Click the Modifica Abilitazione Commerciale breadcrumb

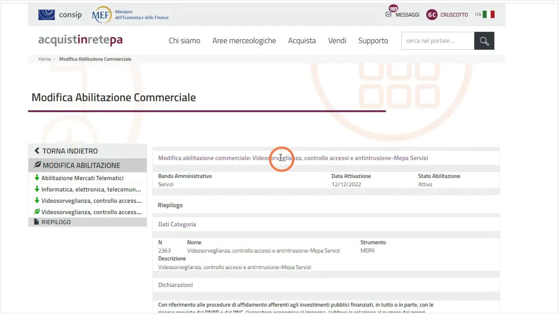pyautogui.click(x=95, y=59)
